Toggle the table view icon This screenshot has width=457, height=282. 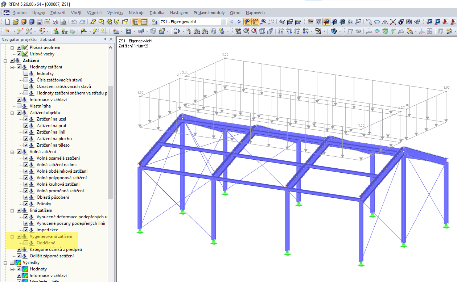click(x=144, y=22)
